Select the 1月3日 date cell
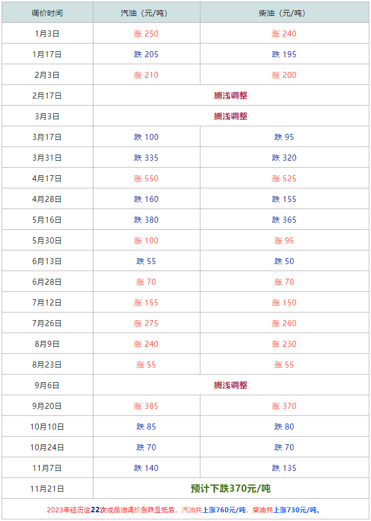 [47, 34]
